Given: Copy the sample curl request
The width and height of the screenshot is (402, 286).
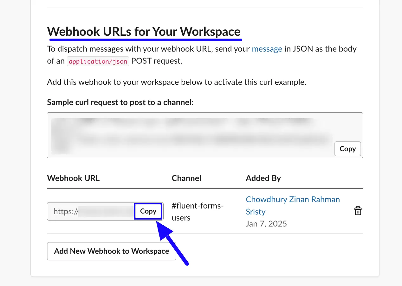Looking at the screenshot, I should [x=347, y=149].
